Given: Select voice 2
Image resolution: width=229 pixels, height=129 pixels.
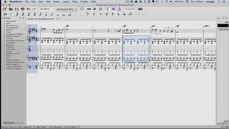Looking at the screenshot, I should [x=139, y=14].
